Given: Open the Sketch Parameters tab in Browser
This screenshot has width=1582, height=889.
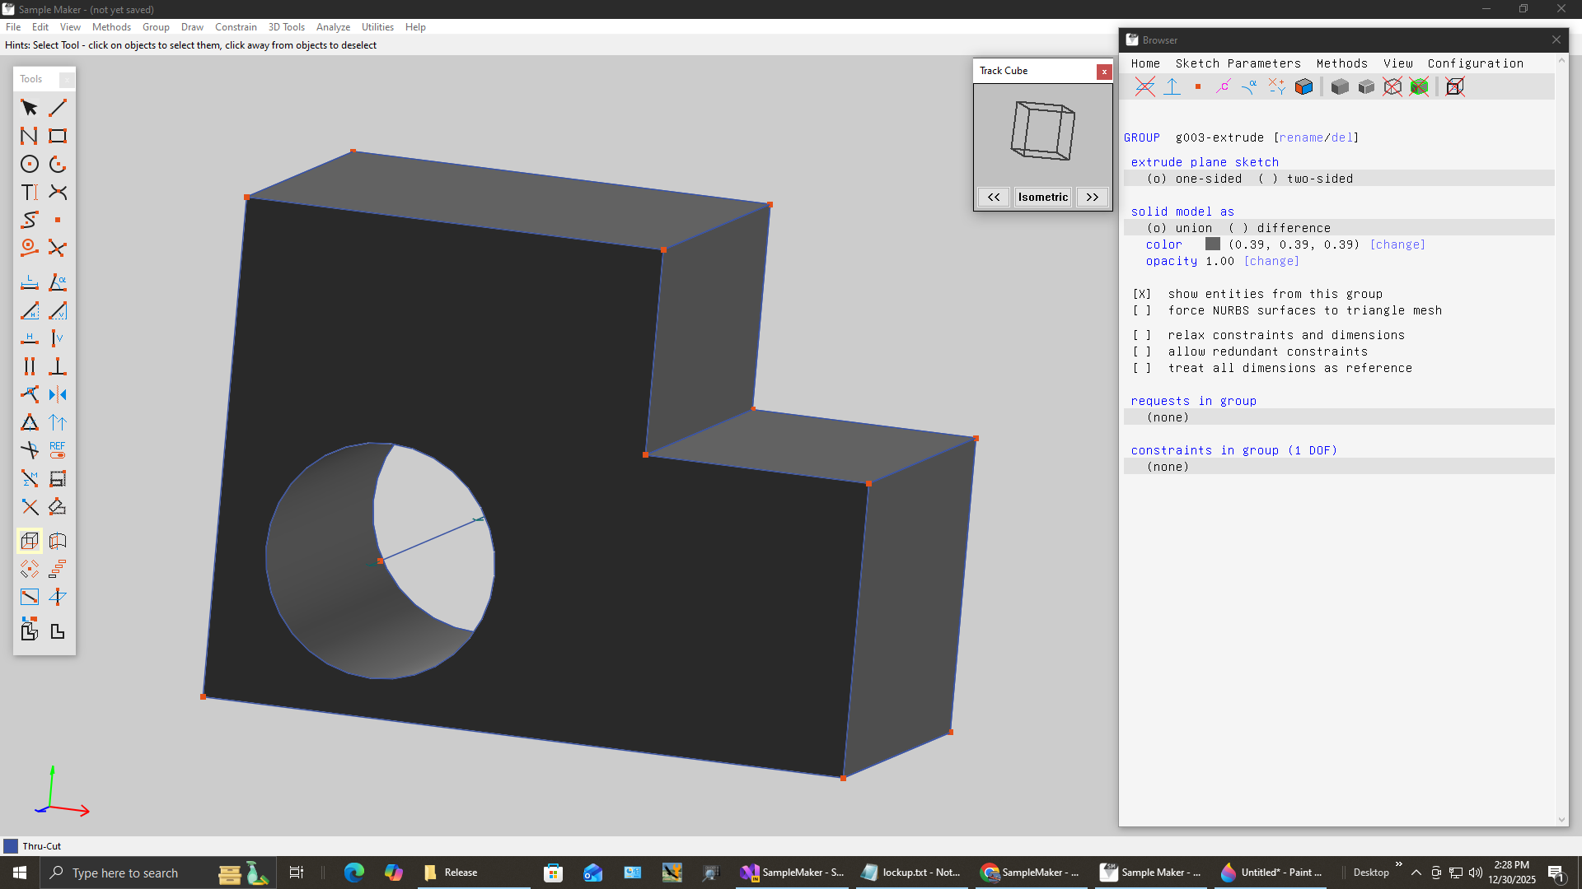Looking at the screenshot, I should [1238, 63].
